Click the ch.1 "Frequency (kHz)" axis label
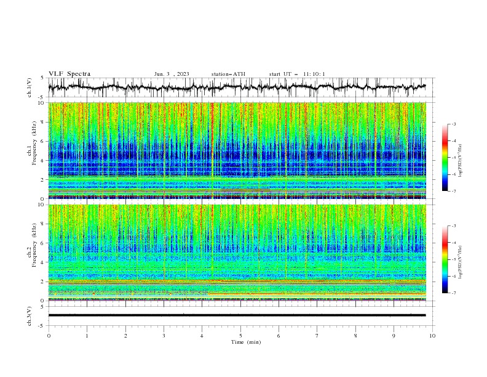This screenshot has width=487, height=377. pyautogui.click(x=34, y=143)
